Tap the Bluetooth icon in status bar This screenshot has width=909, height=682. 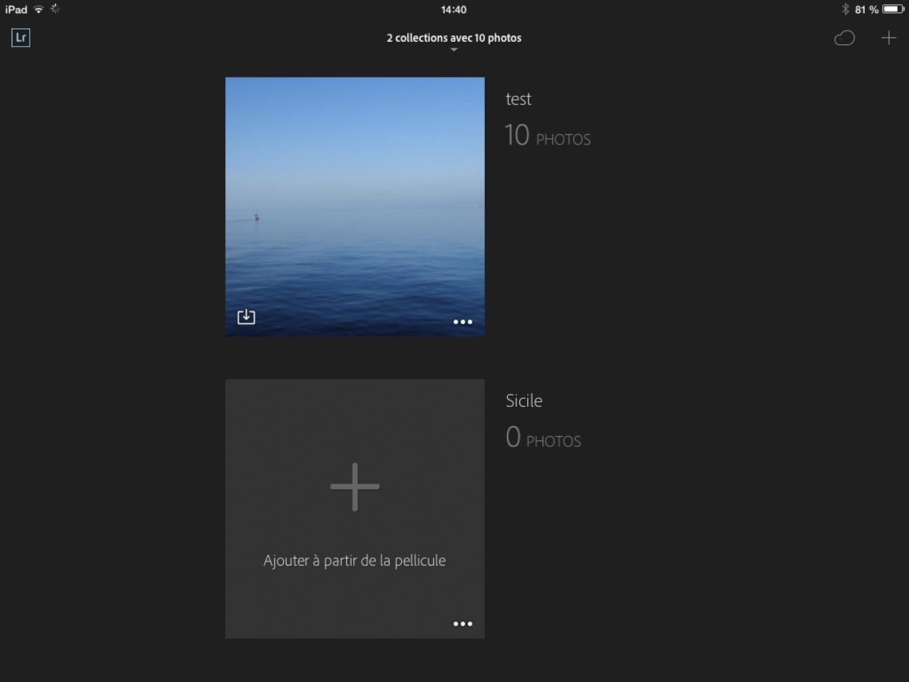pyautogui.click(x=845, y=9)
